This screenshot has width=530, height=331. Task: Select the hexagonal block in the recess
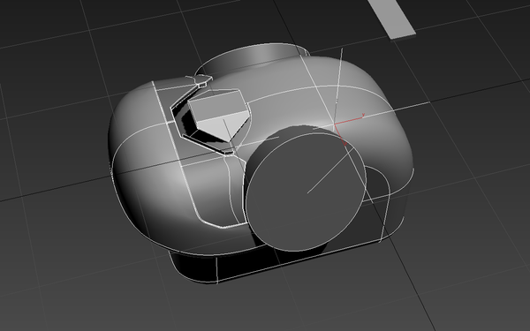pos(219,115)
